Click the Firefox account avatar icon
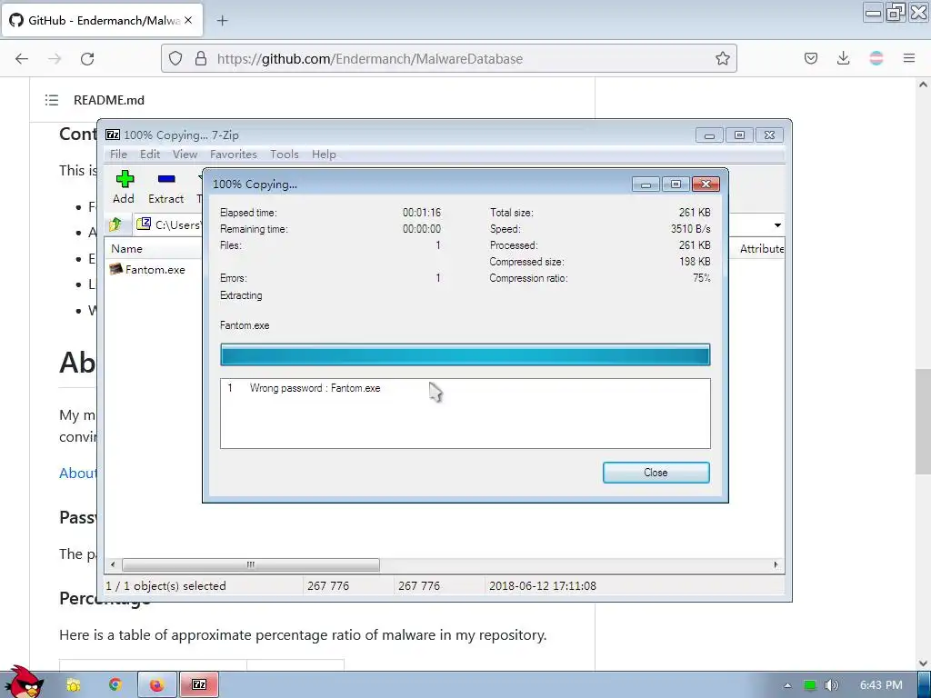 (x=876, y=58)
